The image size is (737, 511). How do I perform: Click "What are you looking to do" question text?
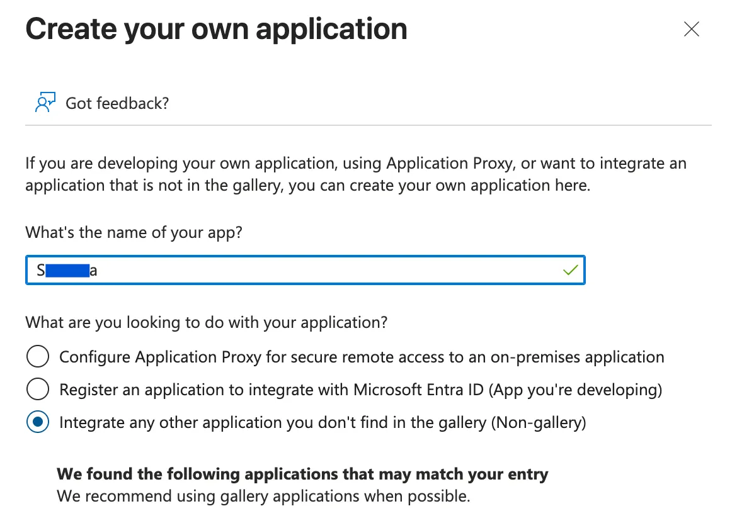pos(207,323)
